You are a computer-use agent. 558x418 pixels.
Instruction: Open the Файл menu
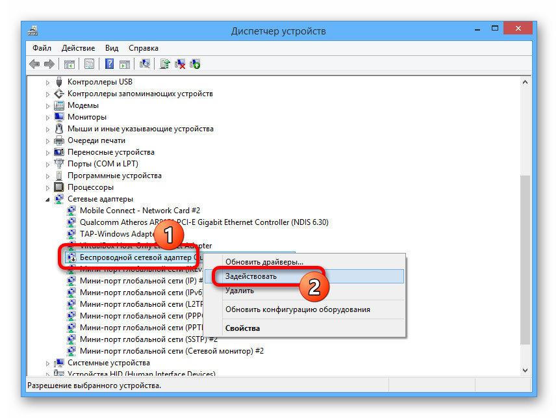[42, 48]
